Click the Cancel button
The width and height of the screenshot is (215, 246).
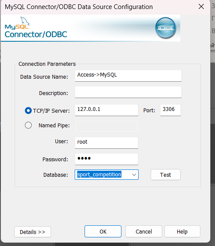(x=144, y=231)
